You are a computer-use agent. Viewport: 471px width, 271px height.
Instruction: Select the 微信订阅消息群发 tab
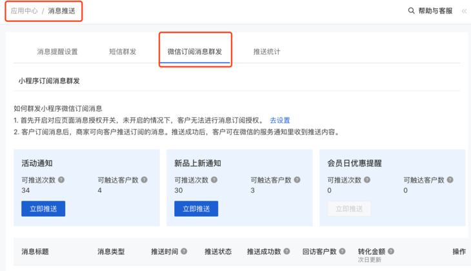(195, 52)
